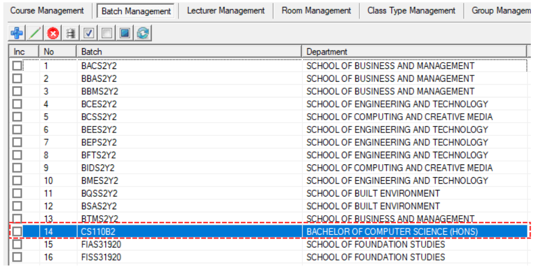Viewport: 533px width, 268px height.
Task: Open the Lecturer Management tab
Action: pyautogui.click(x=226, y=11)
